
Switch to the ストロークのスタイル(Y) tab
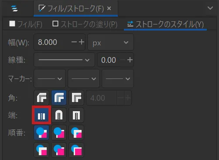pyautogui.click(x=165, y=24)
